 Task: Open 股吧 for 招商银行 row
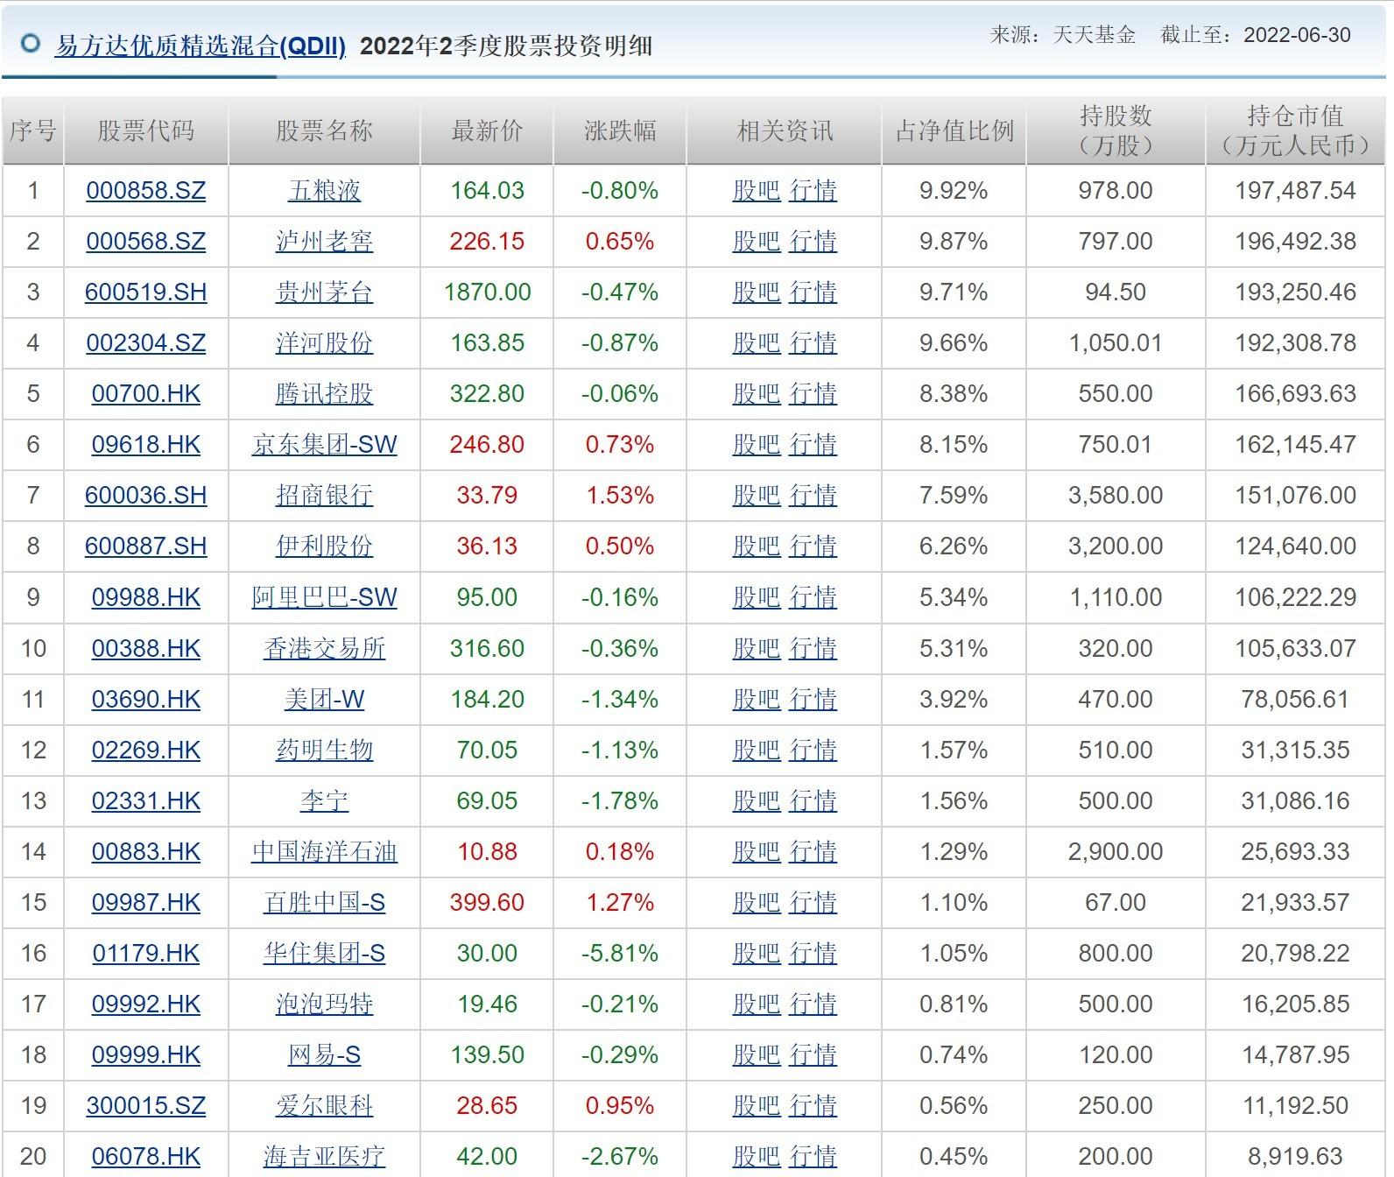tap(757, 495)
